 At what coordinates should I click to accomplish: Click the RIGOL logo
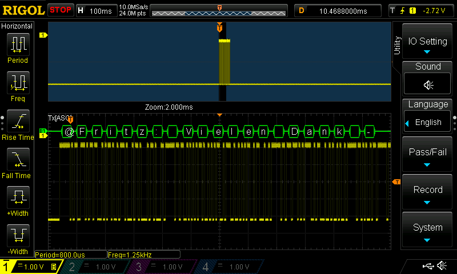tap(23, 10)
